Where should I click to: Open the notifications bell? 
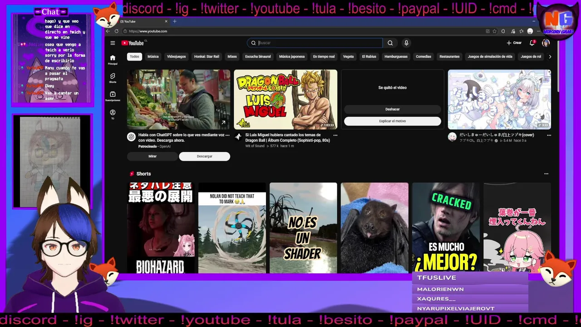point(532,43)
